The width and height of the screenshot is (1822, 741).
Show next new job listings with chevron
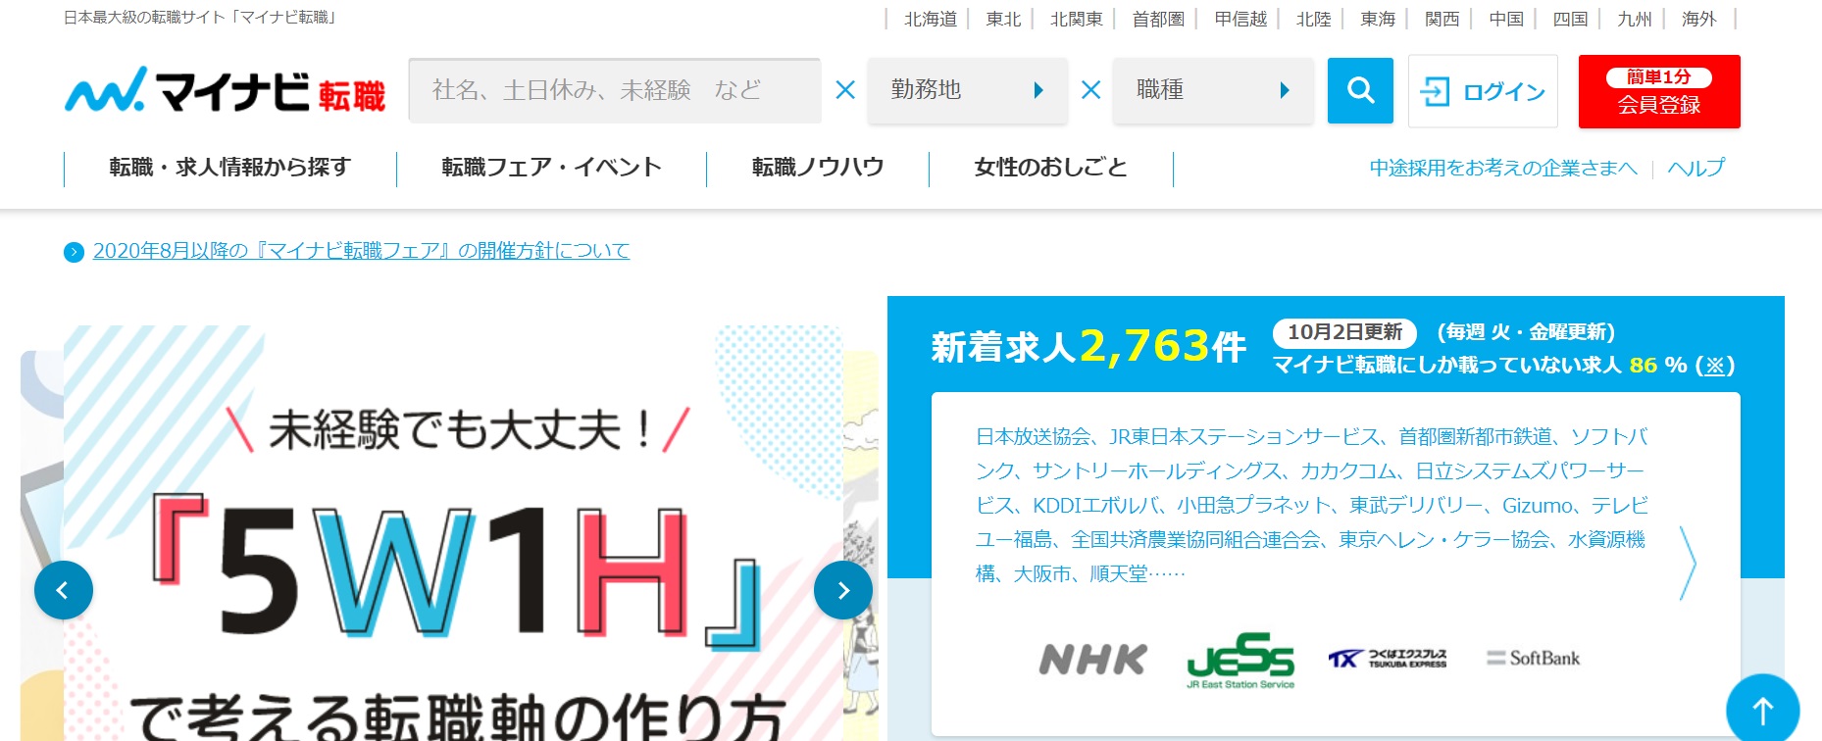click(1687, 564)
